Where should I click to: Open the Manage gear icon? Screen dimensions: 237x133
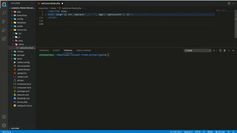point(4,125)
